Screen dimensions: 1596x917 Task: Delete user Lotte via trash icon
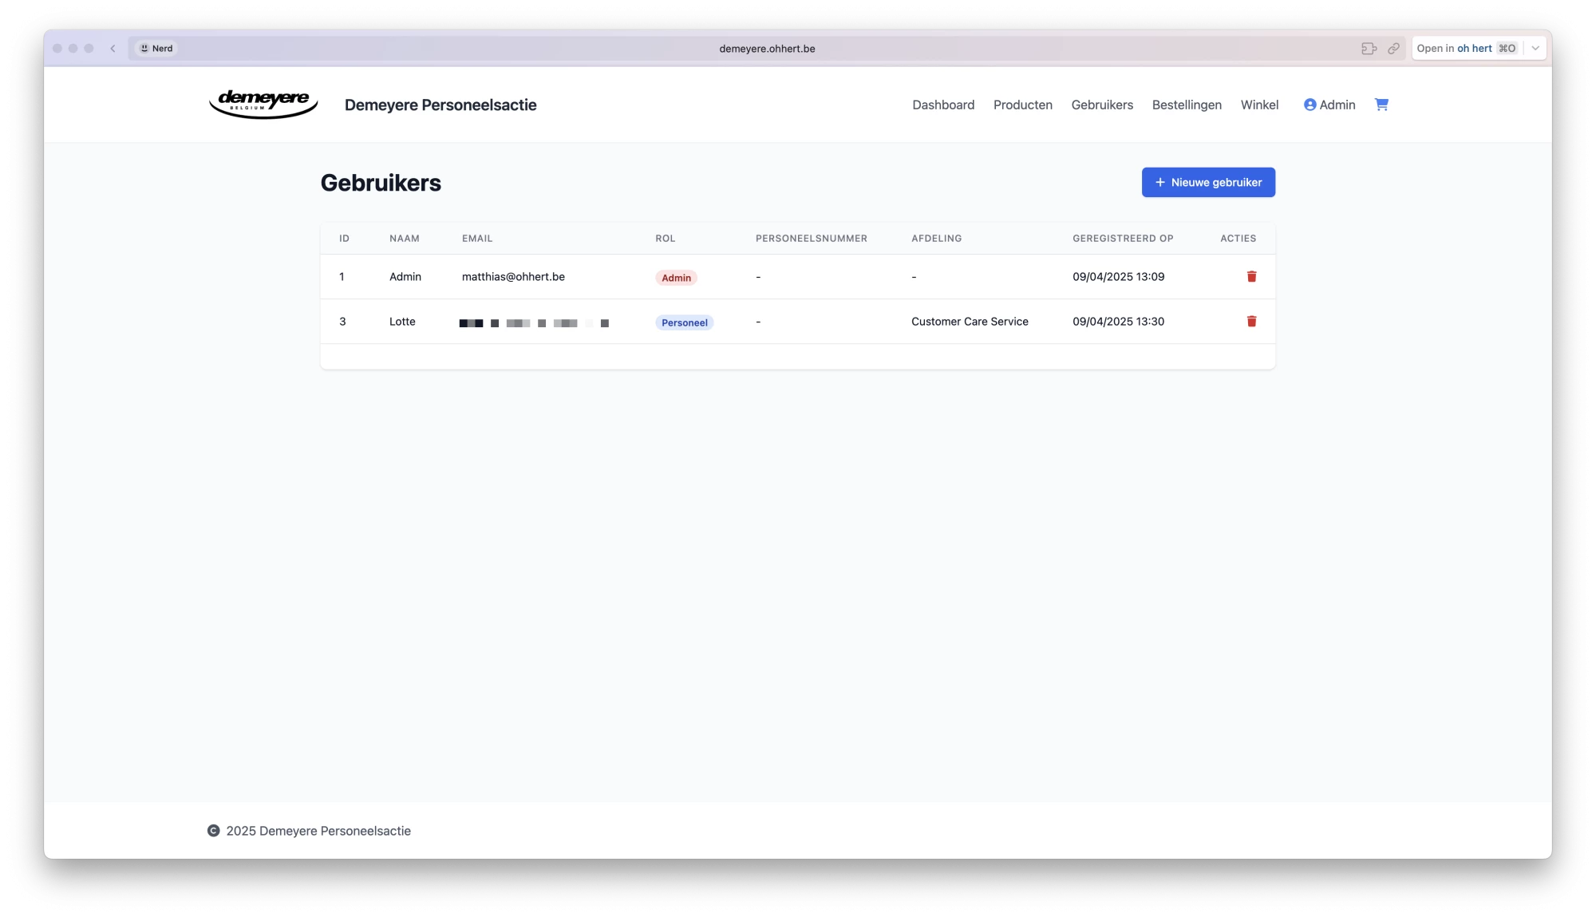pyautogui.click(x=1251, y=322)
